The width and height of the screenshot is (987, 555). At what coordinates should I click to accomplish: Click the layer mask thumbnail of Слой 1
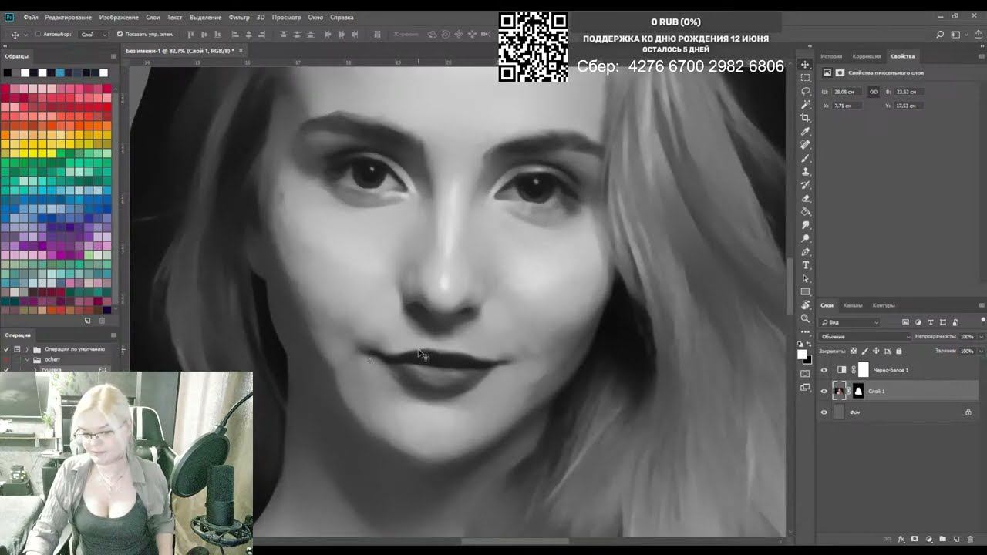858,391
